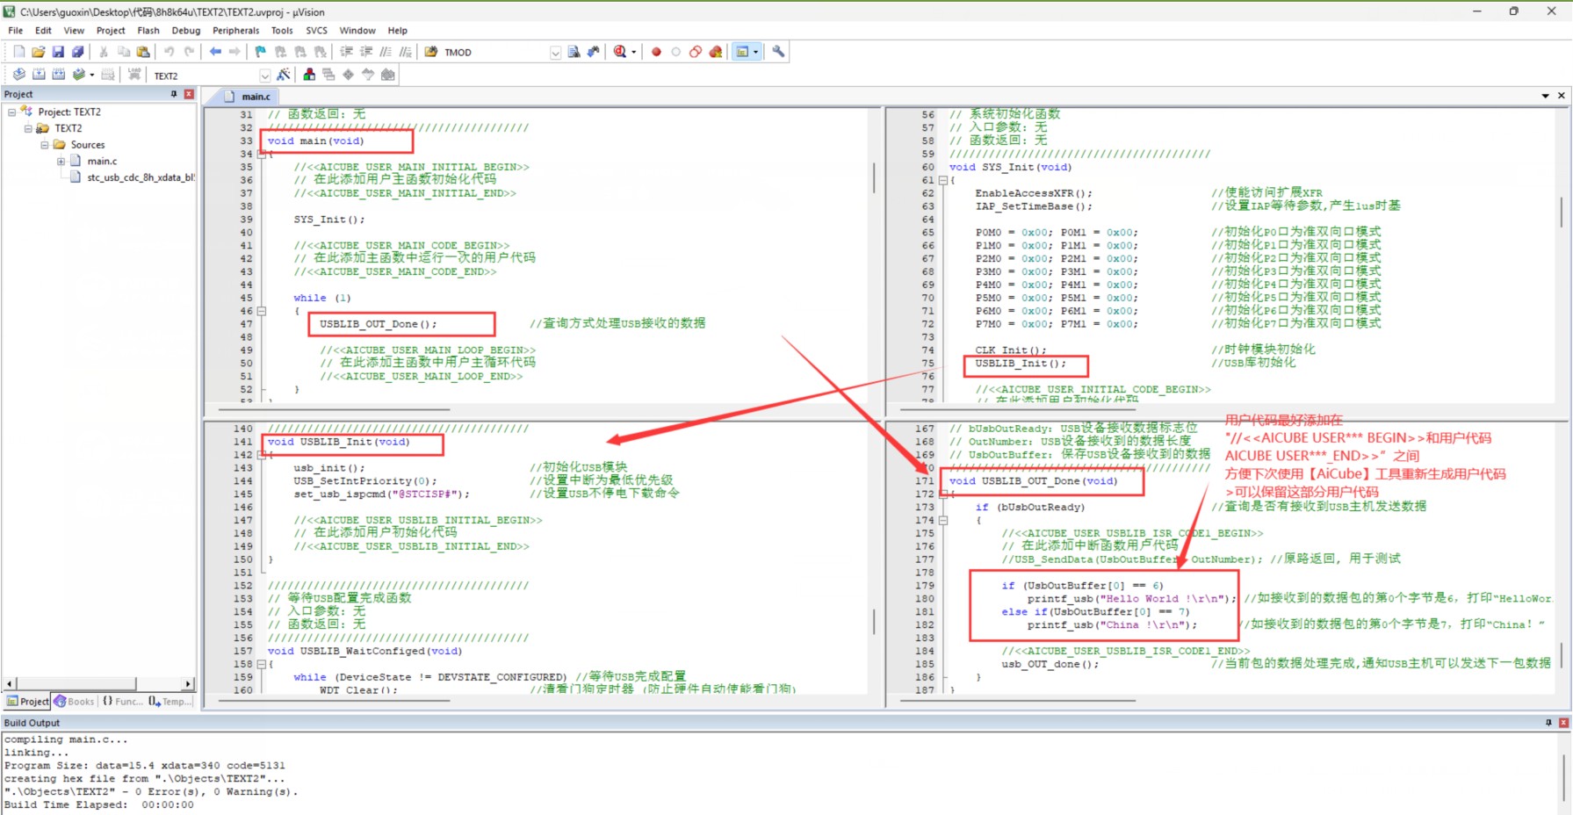Click the Manage Run-Time Environment diamond icon
1573x815 pixels.
tap(348, 75)
